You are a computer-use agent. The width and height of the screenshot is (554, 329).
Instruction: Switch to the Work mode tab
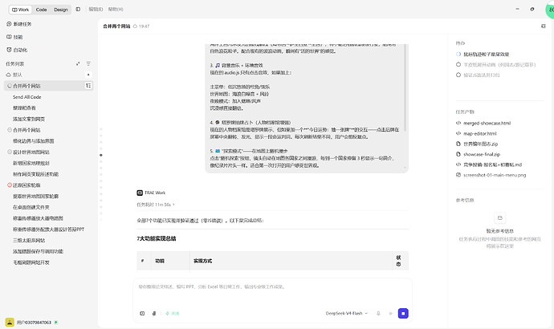click(x=21, y=10)
